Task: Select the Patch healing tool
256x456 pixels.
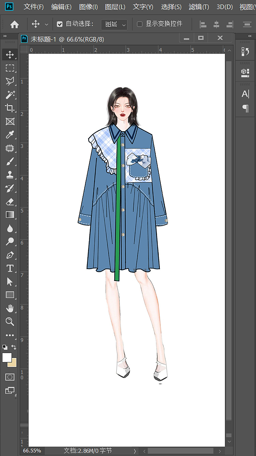Action: 10,148
